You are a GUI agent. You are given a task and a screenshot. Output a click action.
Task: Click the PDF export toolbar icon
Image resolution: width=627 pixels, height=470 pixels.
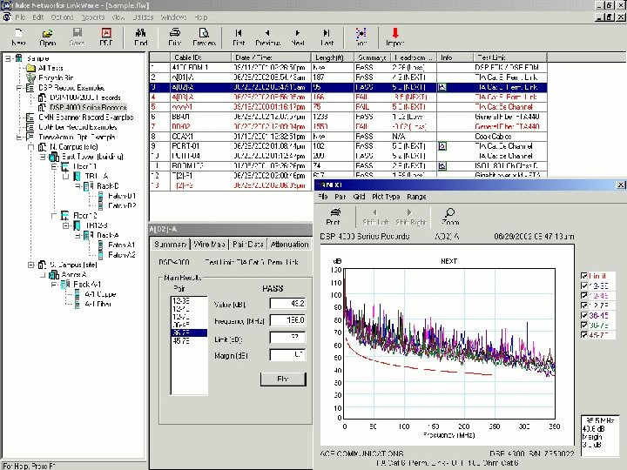[107, 37]
